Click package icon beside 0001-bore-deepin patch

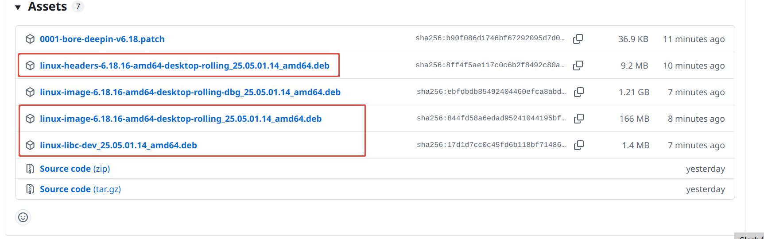[x=30, y=39]
